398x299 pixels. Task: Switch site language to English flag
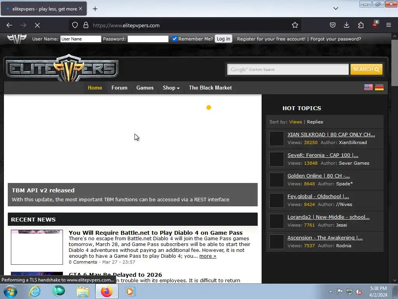(x=368, y=87)
